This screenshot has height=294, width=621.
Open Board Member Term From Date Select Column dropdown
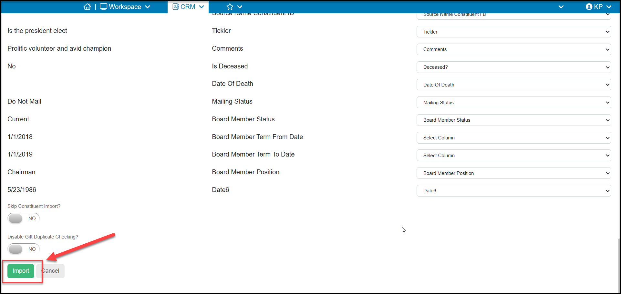point(514,138)
